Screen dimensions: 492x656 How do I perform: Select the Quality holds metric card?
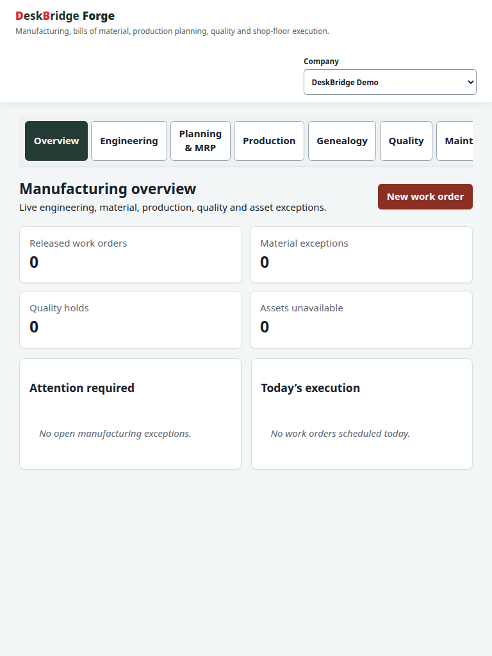click(x=131, y=320)
